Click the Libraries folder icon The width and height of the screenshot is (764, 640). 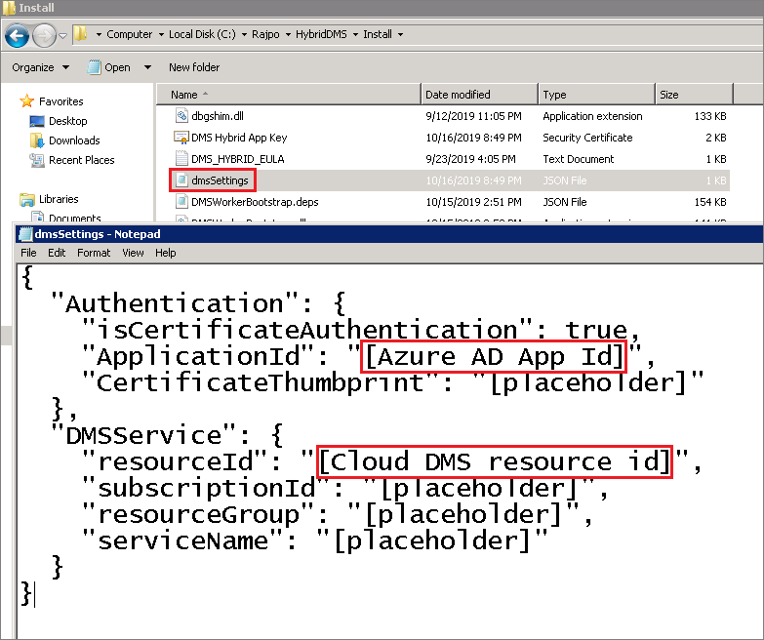(26, 199)
